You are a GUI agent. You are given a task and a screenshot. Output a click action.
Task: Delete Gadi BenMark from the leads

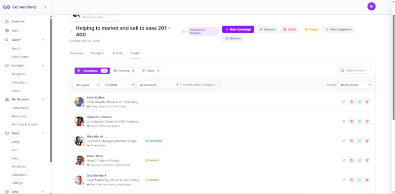(x=352, y=180)
